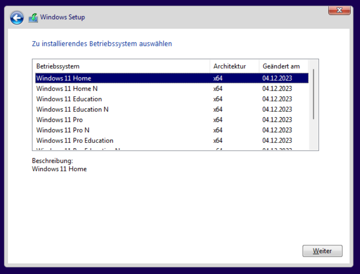Select the Windows 11 Pro N row
The height and width of the screenshot is (274, 360).
click(x=172, y=130)
